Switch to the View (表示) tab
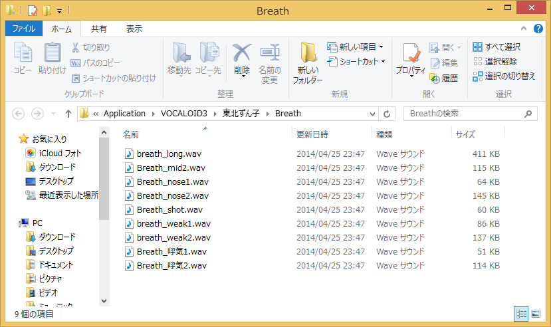Viewport: 551px width, 327px height. click(134, 29)
